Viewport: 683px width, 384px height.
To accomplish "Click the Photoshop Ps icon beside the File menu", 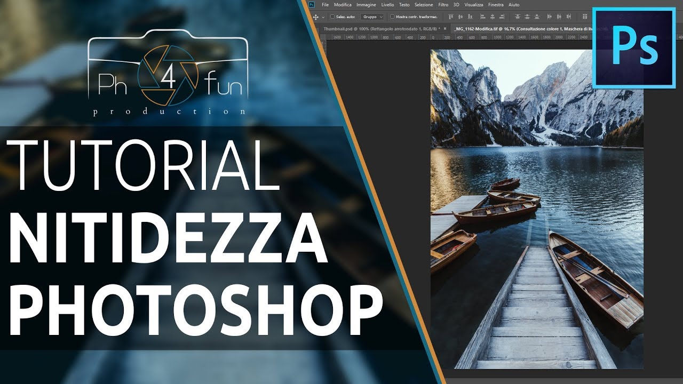I will 313,4.
